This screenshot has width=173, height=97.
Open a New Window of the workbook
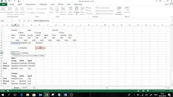[70, 11]
